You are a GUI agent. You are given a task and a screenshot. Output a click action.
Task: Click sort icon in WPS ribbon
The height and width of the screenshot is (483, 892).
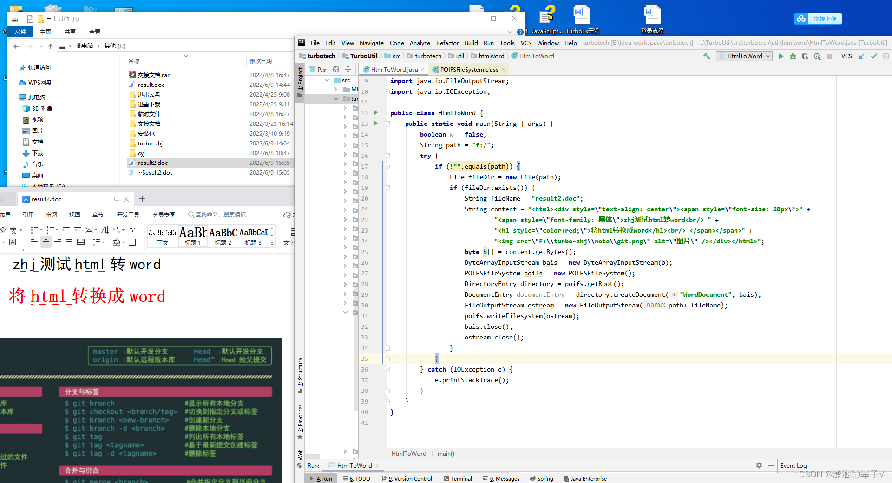pyautogui.click(x=105, y=230)
